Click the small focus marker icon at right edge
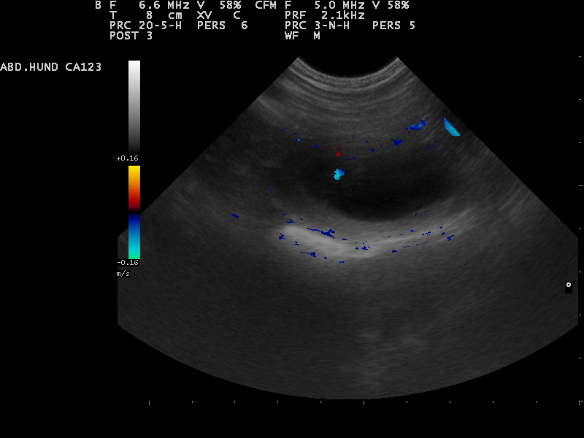 coord(568,285)
